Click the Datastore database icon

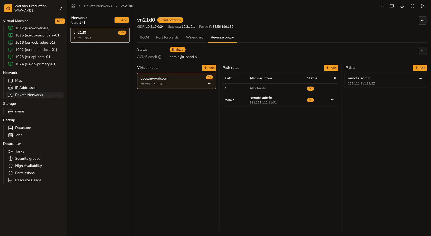[11, 128]
